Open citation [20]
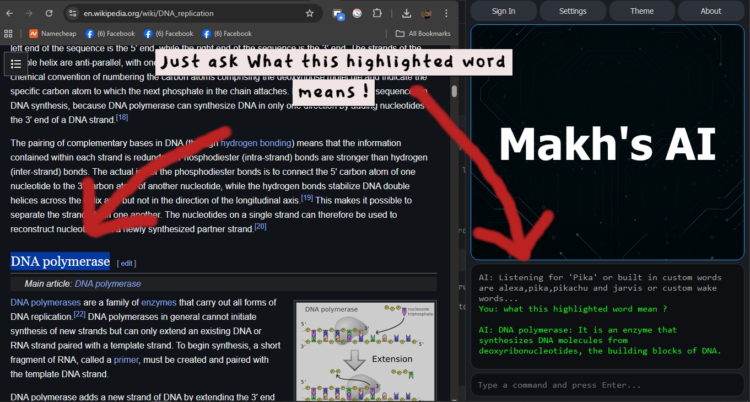Screen dimensions: 750x402 [261, 227]
